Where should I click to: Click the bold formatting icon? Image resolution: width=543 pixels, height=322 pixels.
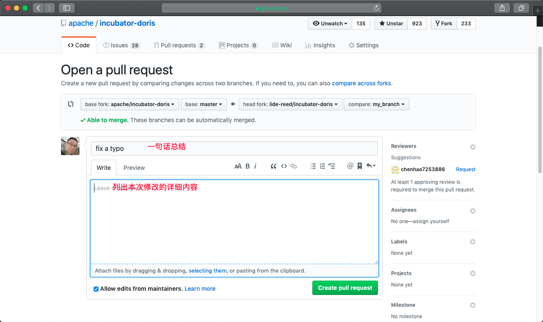coord(248,166)
